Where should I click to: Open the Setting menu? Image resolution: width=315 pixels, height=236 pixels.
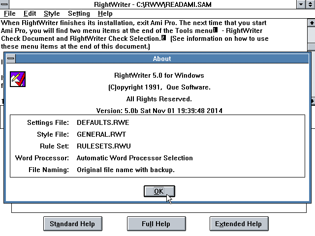click(79, 14)
